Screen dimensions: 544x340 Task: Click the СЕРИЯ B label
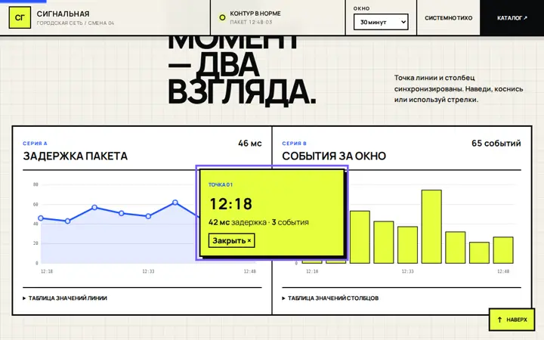point(294,144)
